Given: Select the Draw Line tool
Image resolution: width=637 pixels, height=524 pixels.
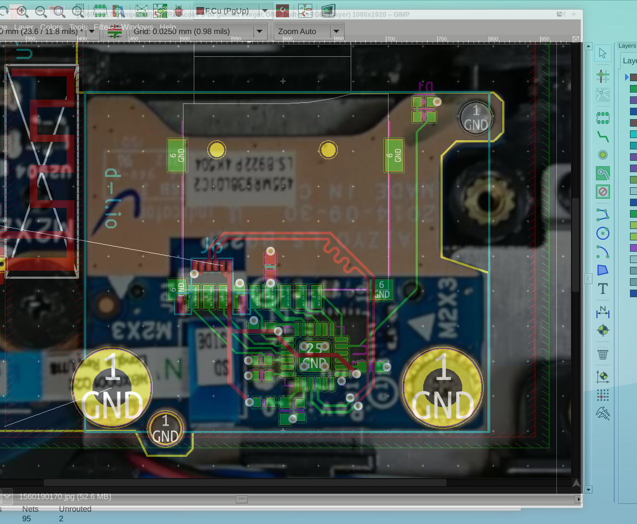Looking at the screenshot, I should (603, 214).
